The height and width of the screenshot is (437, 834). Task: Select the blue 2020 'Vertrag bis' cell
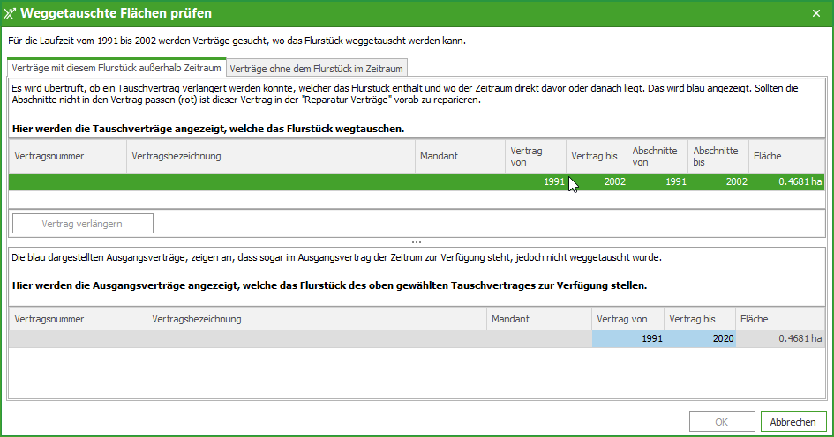coord(700,338)
